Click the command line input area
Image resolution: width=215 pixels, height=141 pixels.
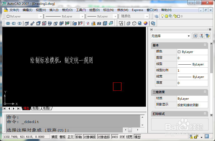coord(65,130)
